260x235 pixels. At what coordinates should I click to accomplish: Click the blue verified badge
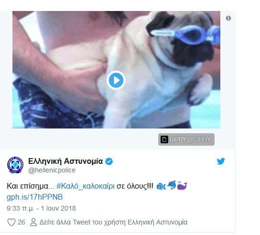coord(109,161)
